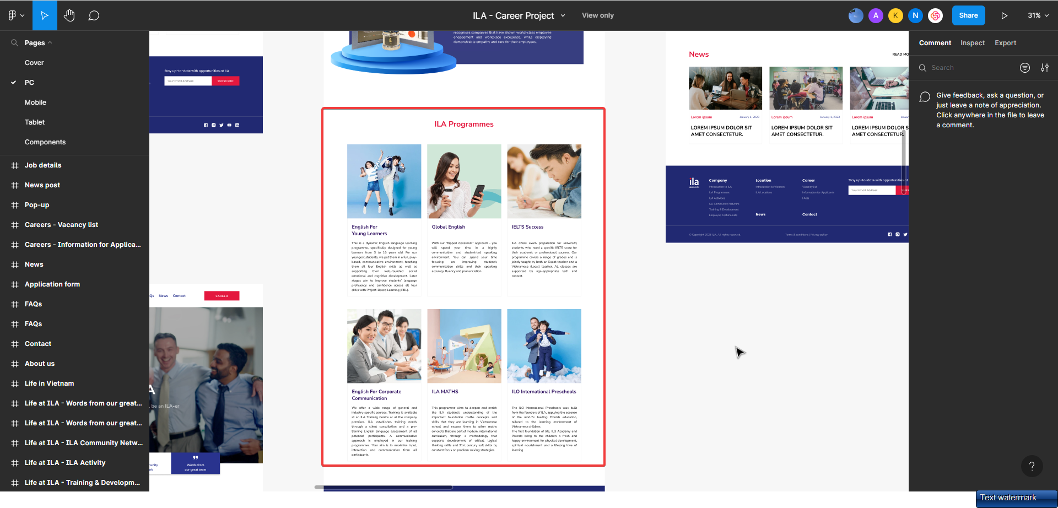Image resolution: width=1058 pixels, height=508 pixels.
Task: Click the Words from our great team tile
Action: (196, 463)
